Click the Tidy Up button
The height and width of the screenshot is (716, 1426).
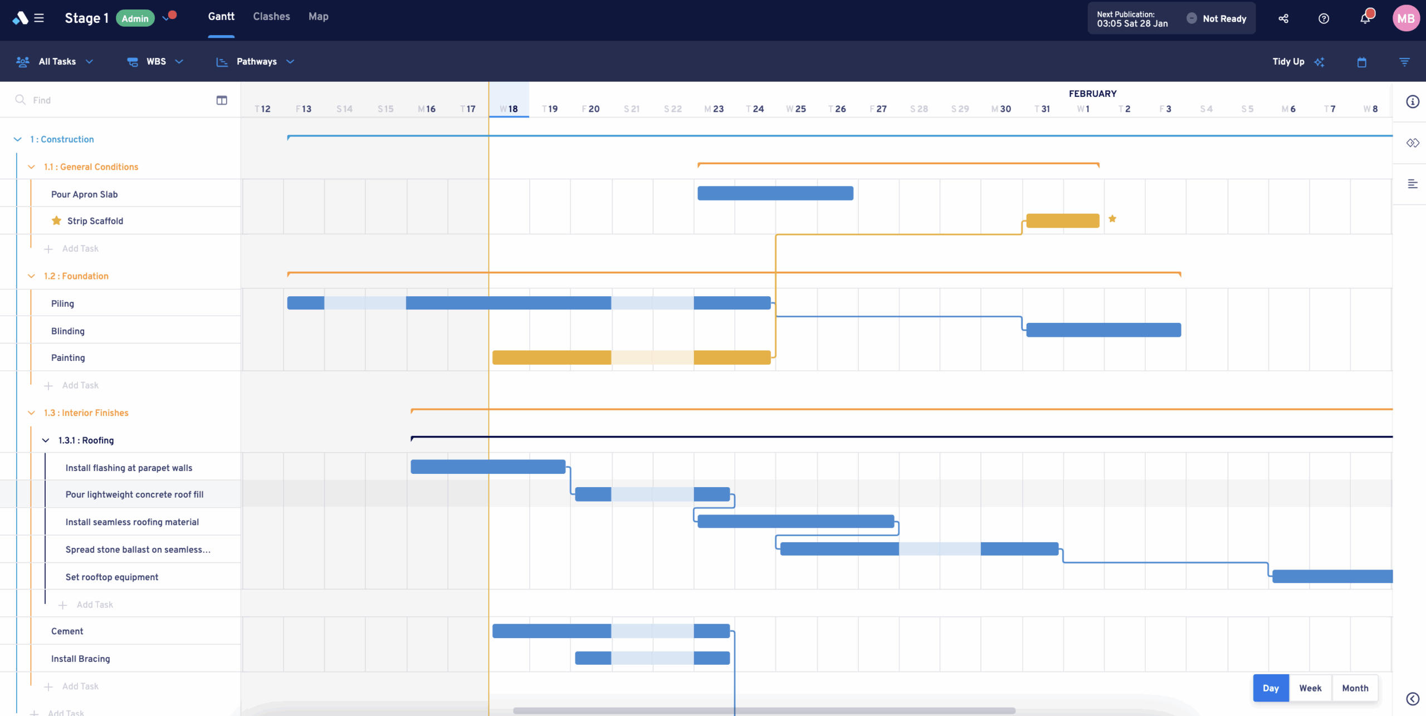[1288, 62]
